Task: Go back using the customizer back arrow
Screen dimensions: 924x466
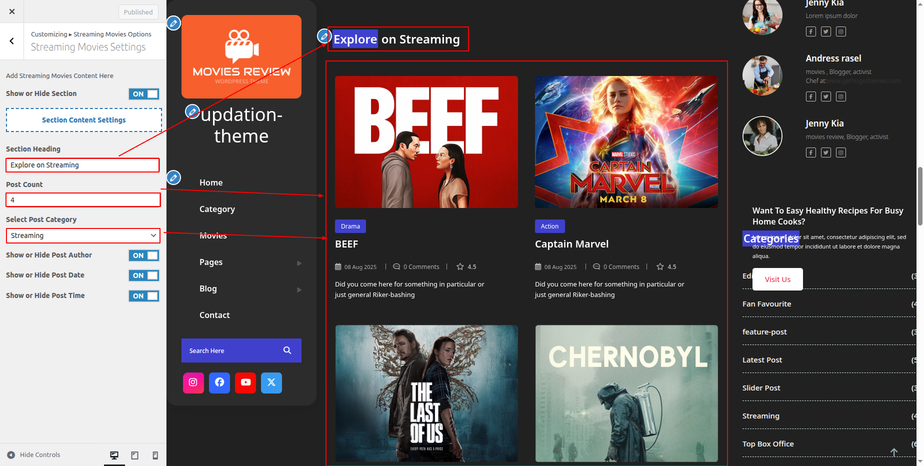Action: 12,41
